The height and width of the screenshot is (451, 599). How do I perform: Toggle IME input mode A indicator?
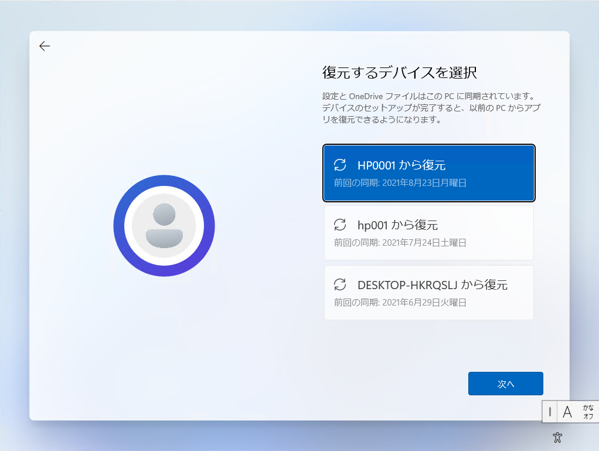[x=567, y=412]
